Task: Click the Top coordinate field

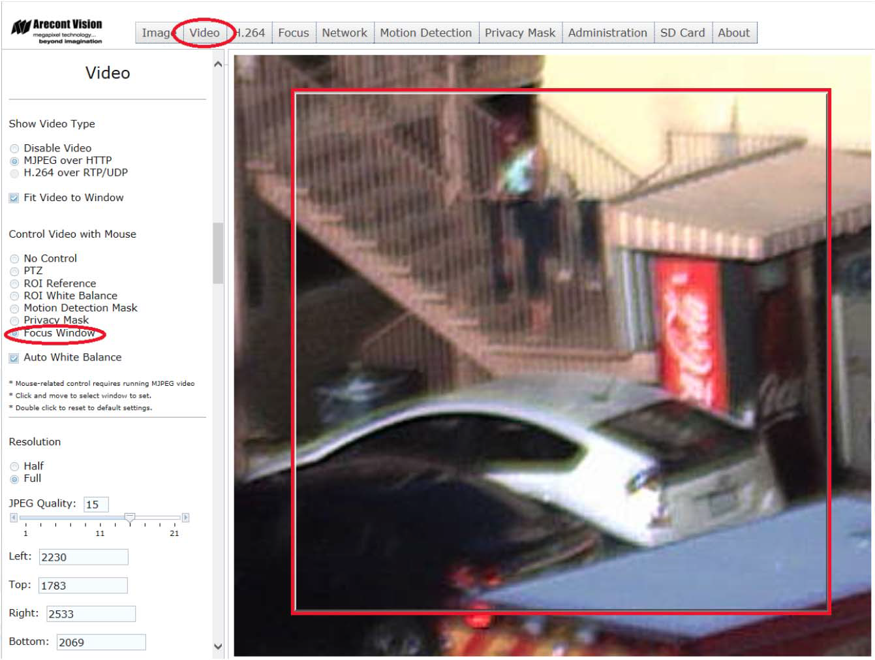Action: pos(83,586)
